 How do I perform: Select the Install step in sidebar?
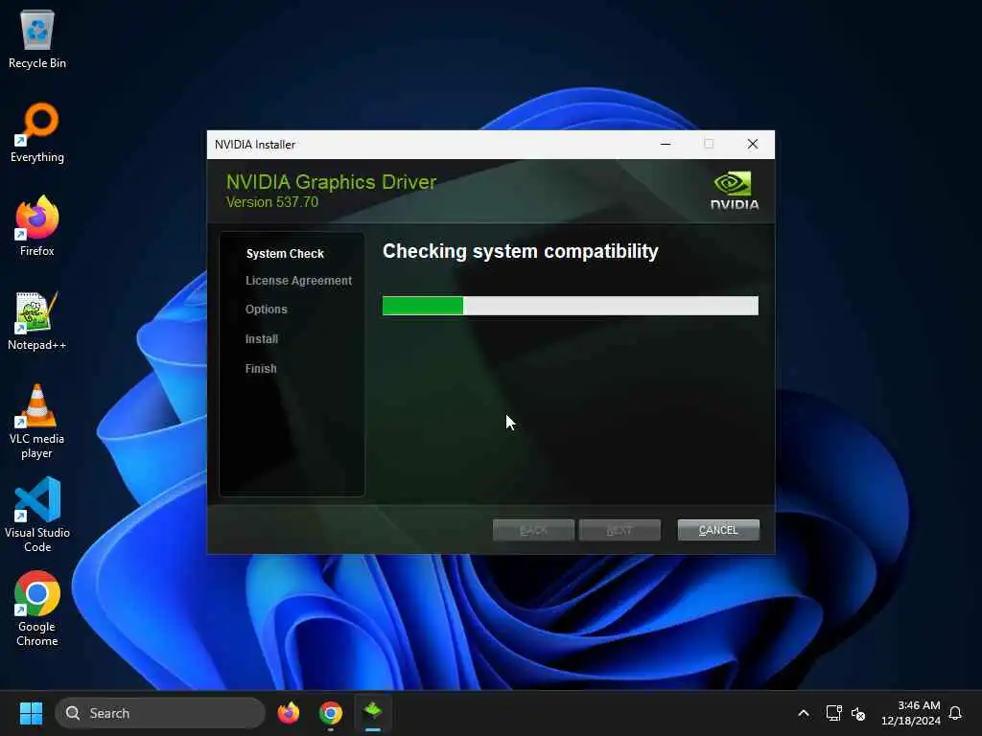tap(261, 338)
